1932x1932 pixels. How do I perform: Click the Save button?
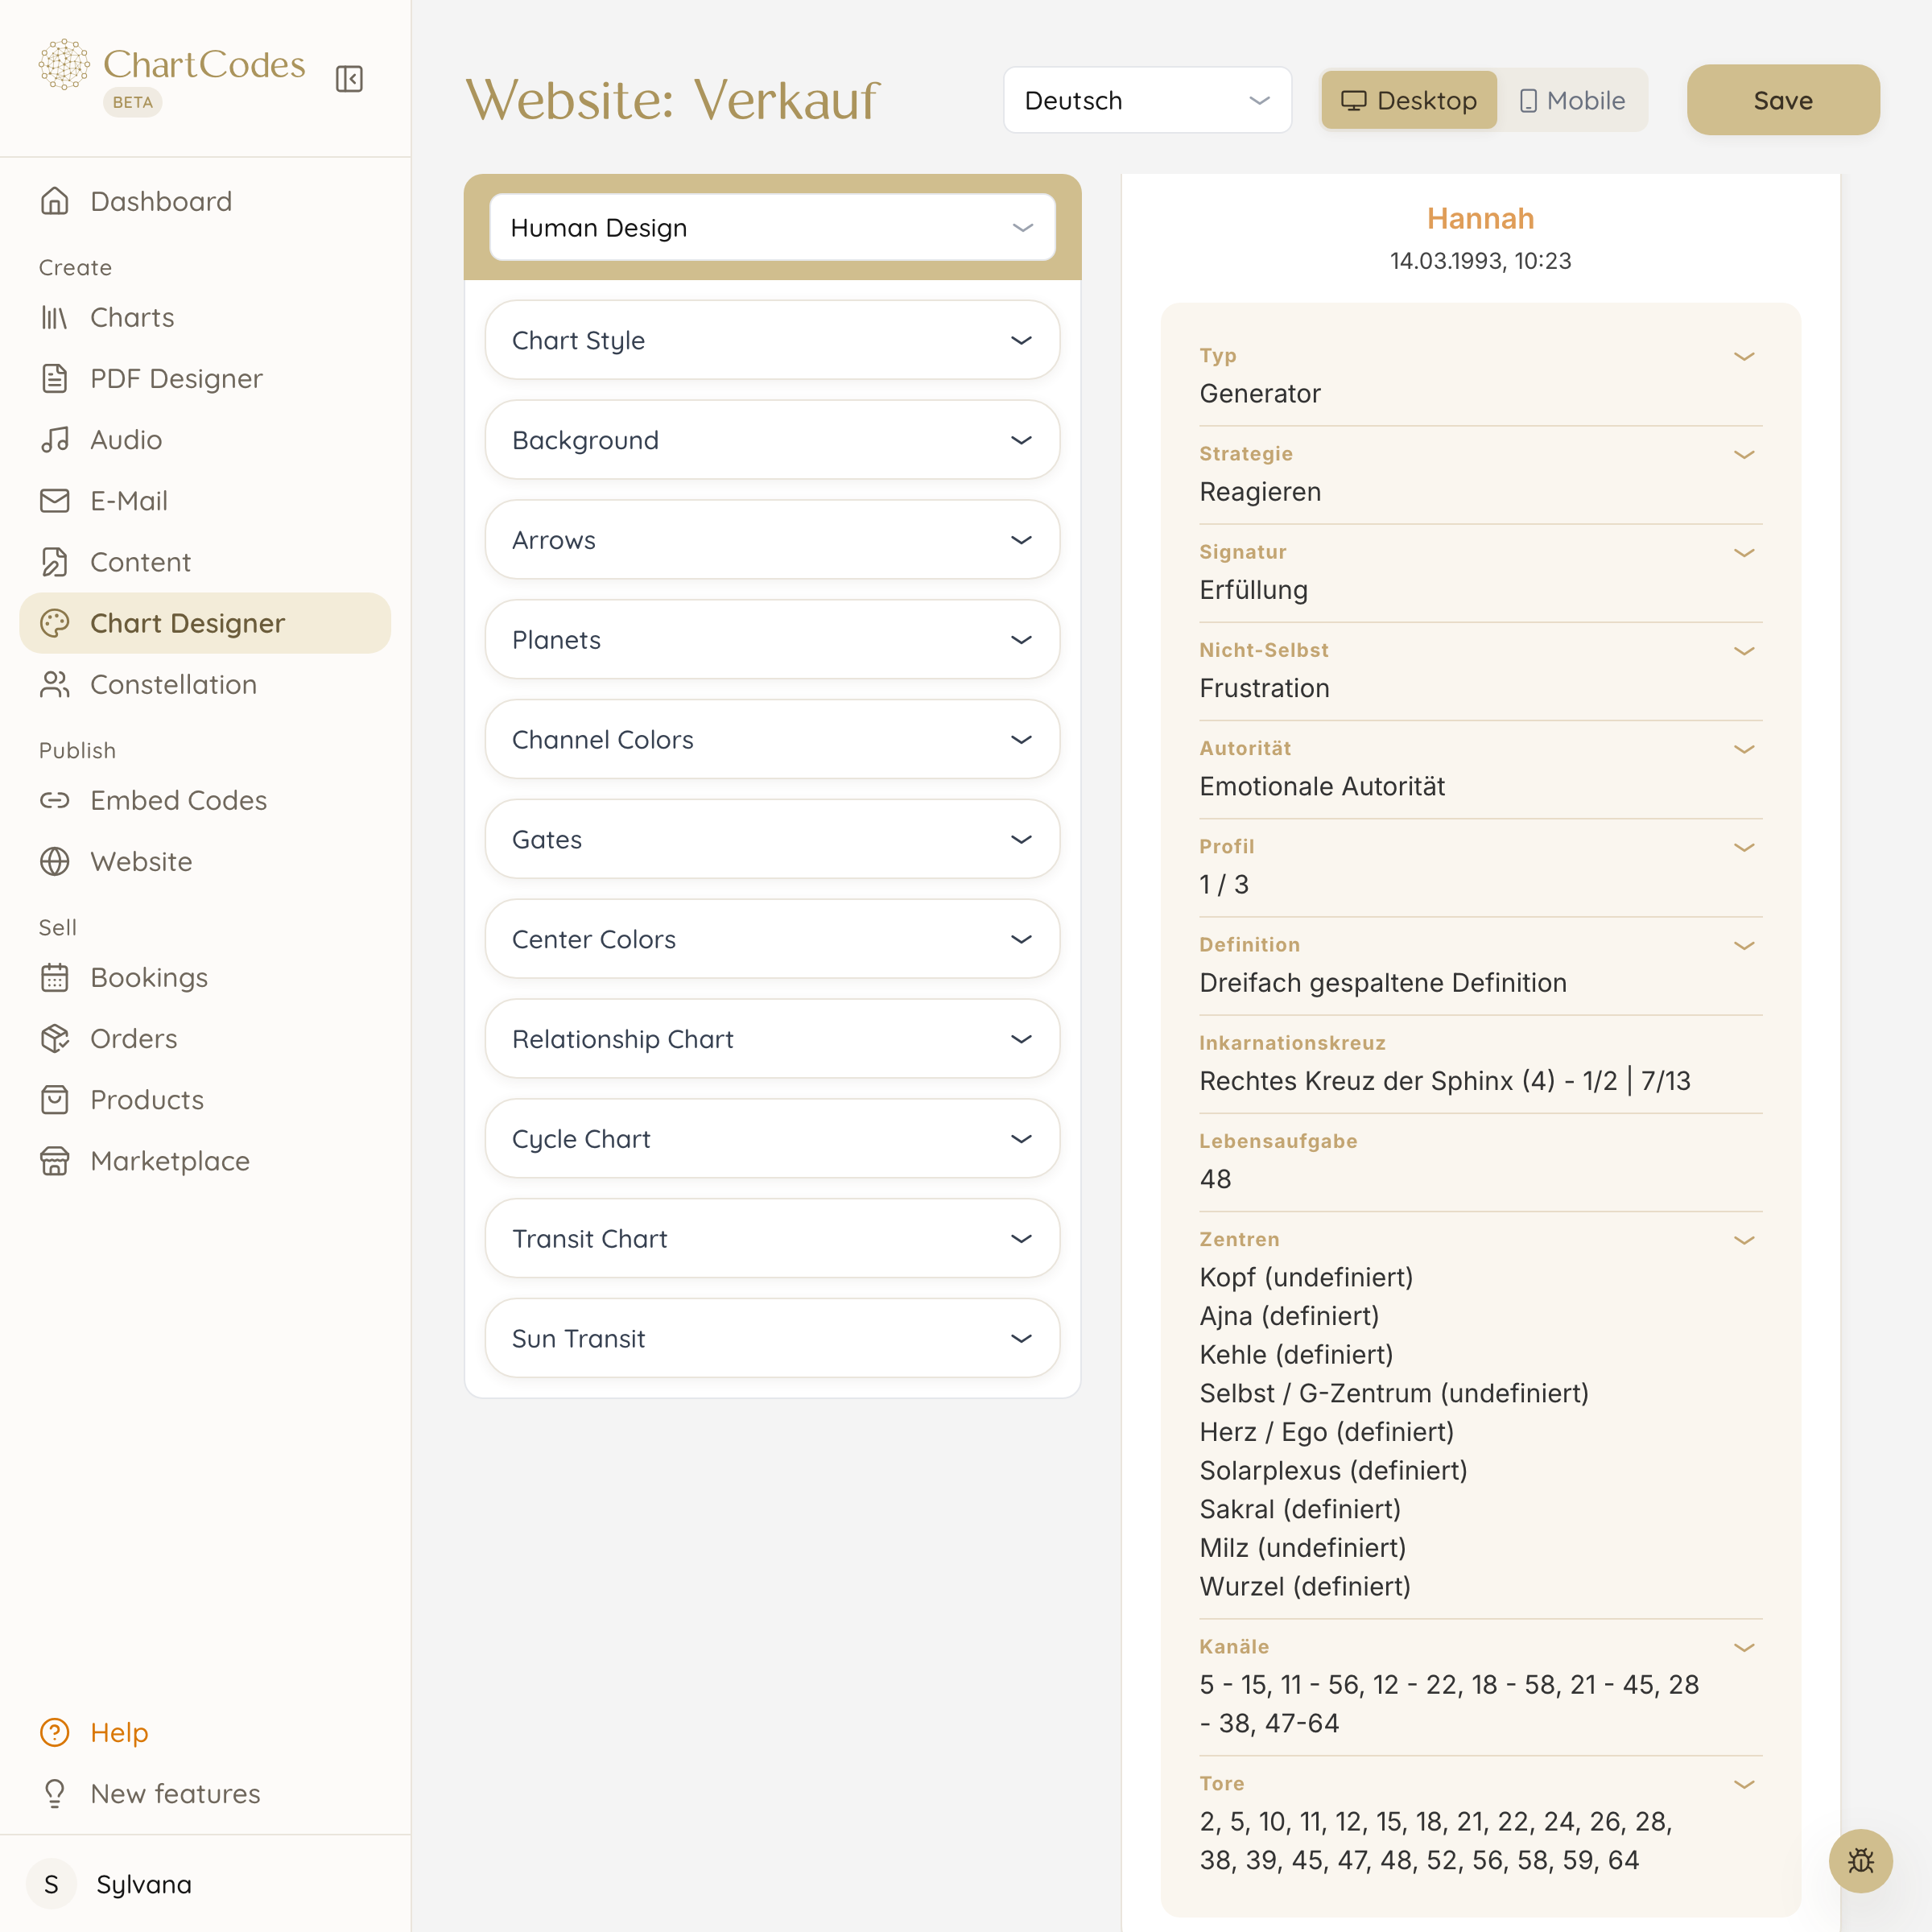click(x=1783, y=100)
